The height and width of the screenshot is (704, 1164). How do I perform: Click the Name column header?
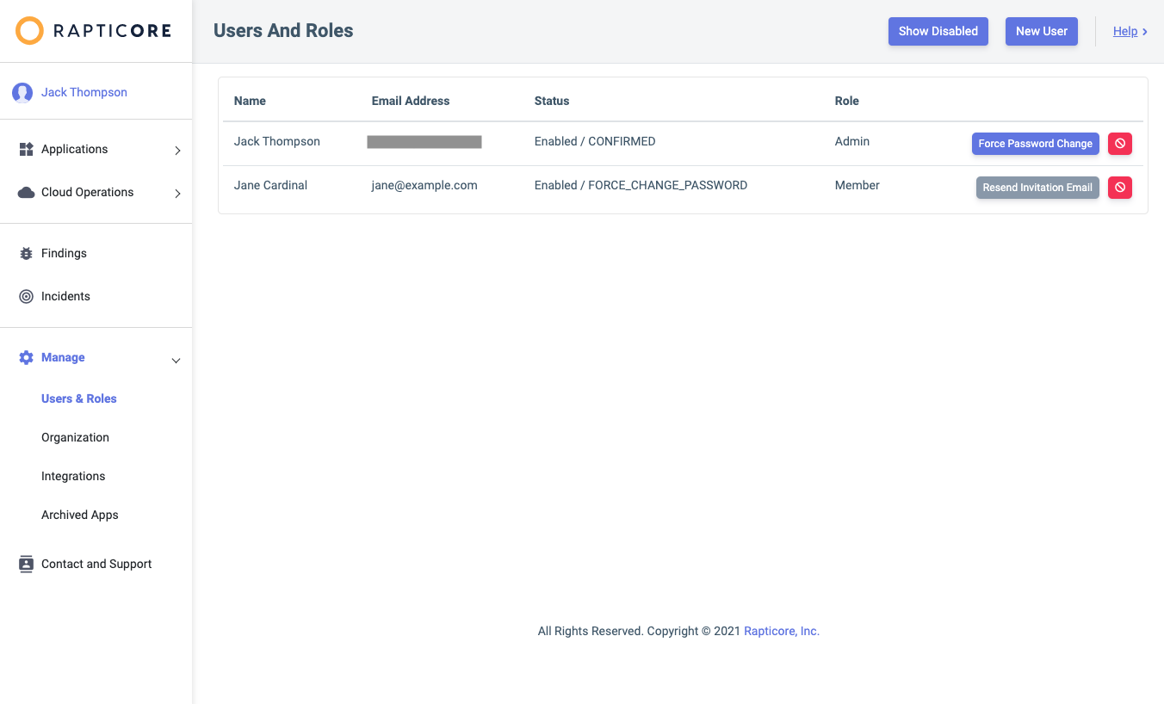coord(250,101)
